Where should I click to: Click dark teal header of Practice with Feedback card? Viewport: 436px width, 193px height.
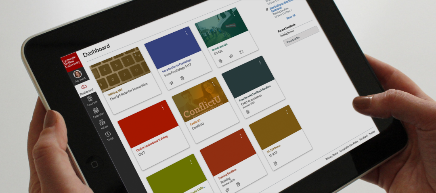248,78
